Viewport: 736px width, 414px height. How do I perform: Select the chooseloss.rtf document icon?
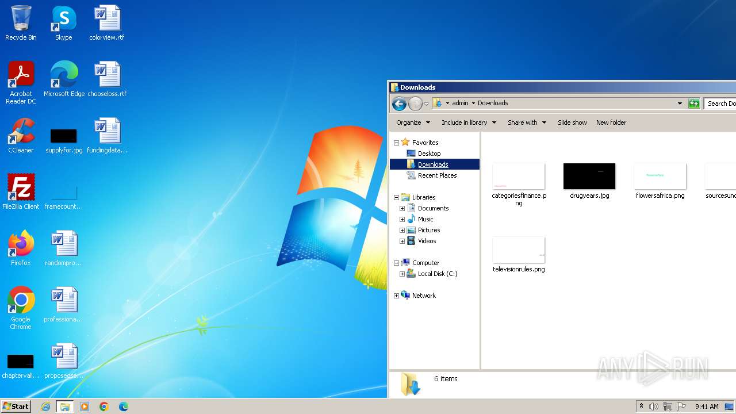[107, 79]
